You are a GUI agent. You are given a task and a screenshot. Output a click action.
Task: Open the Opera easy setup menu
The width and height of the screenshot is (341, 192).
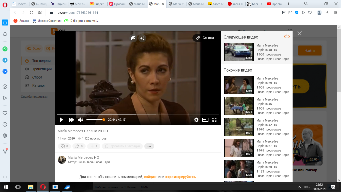(336, 12)
